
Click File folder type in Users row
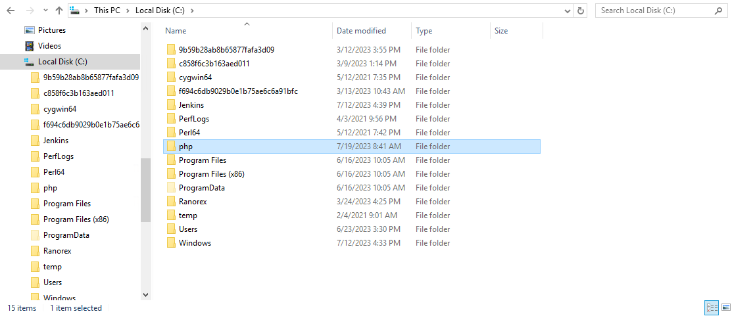pyautogui.click(x=433, y=229)
